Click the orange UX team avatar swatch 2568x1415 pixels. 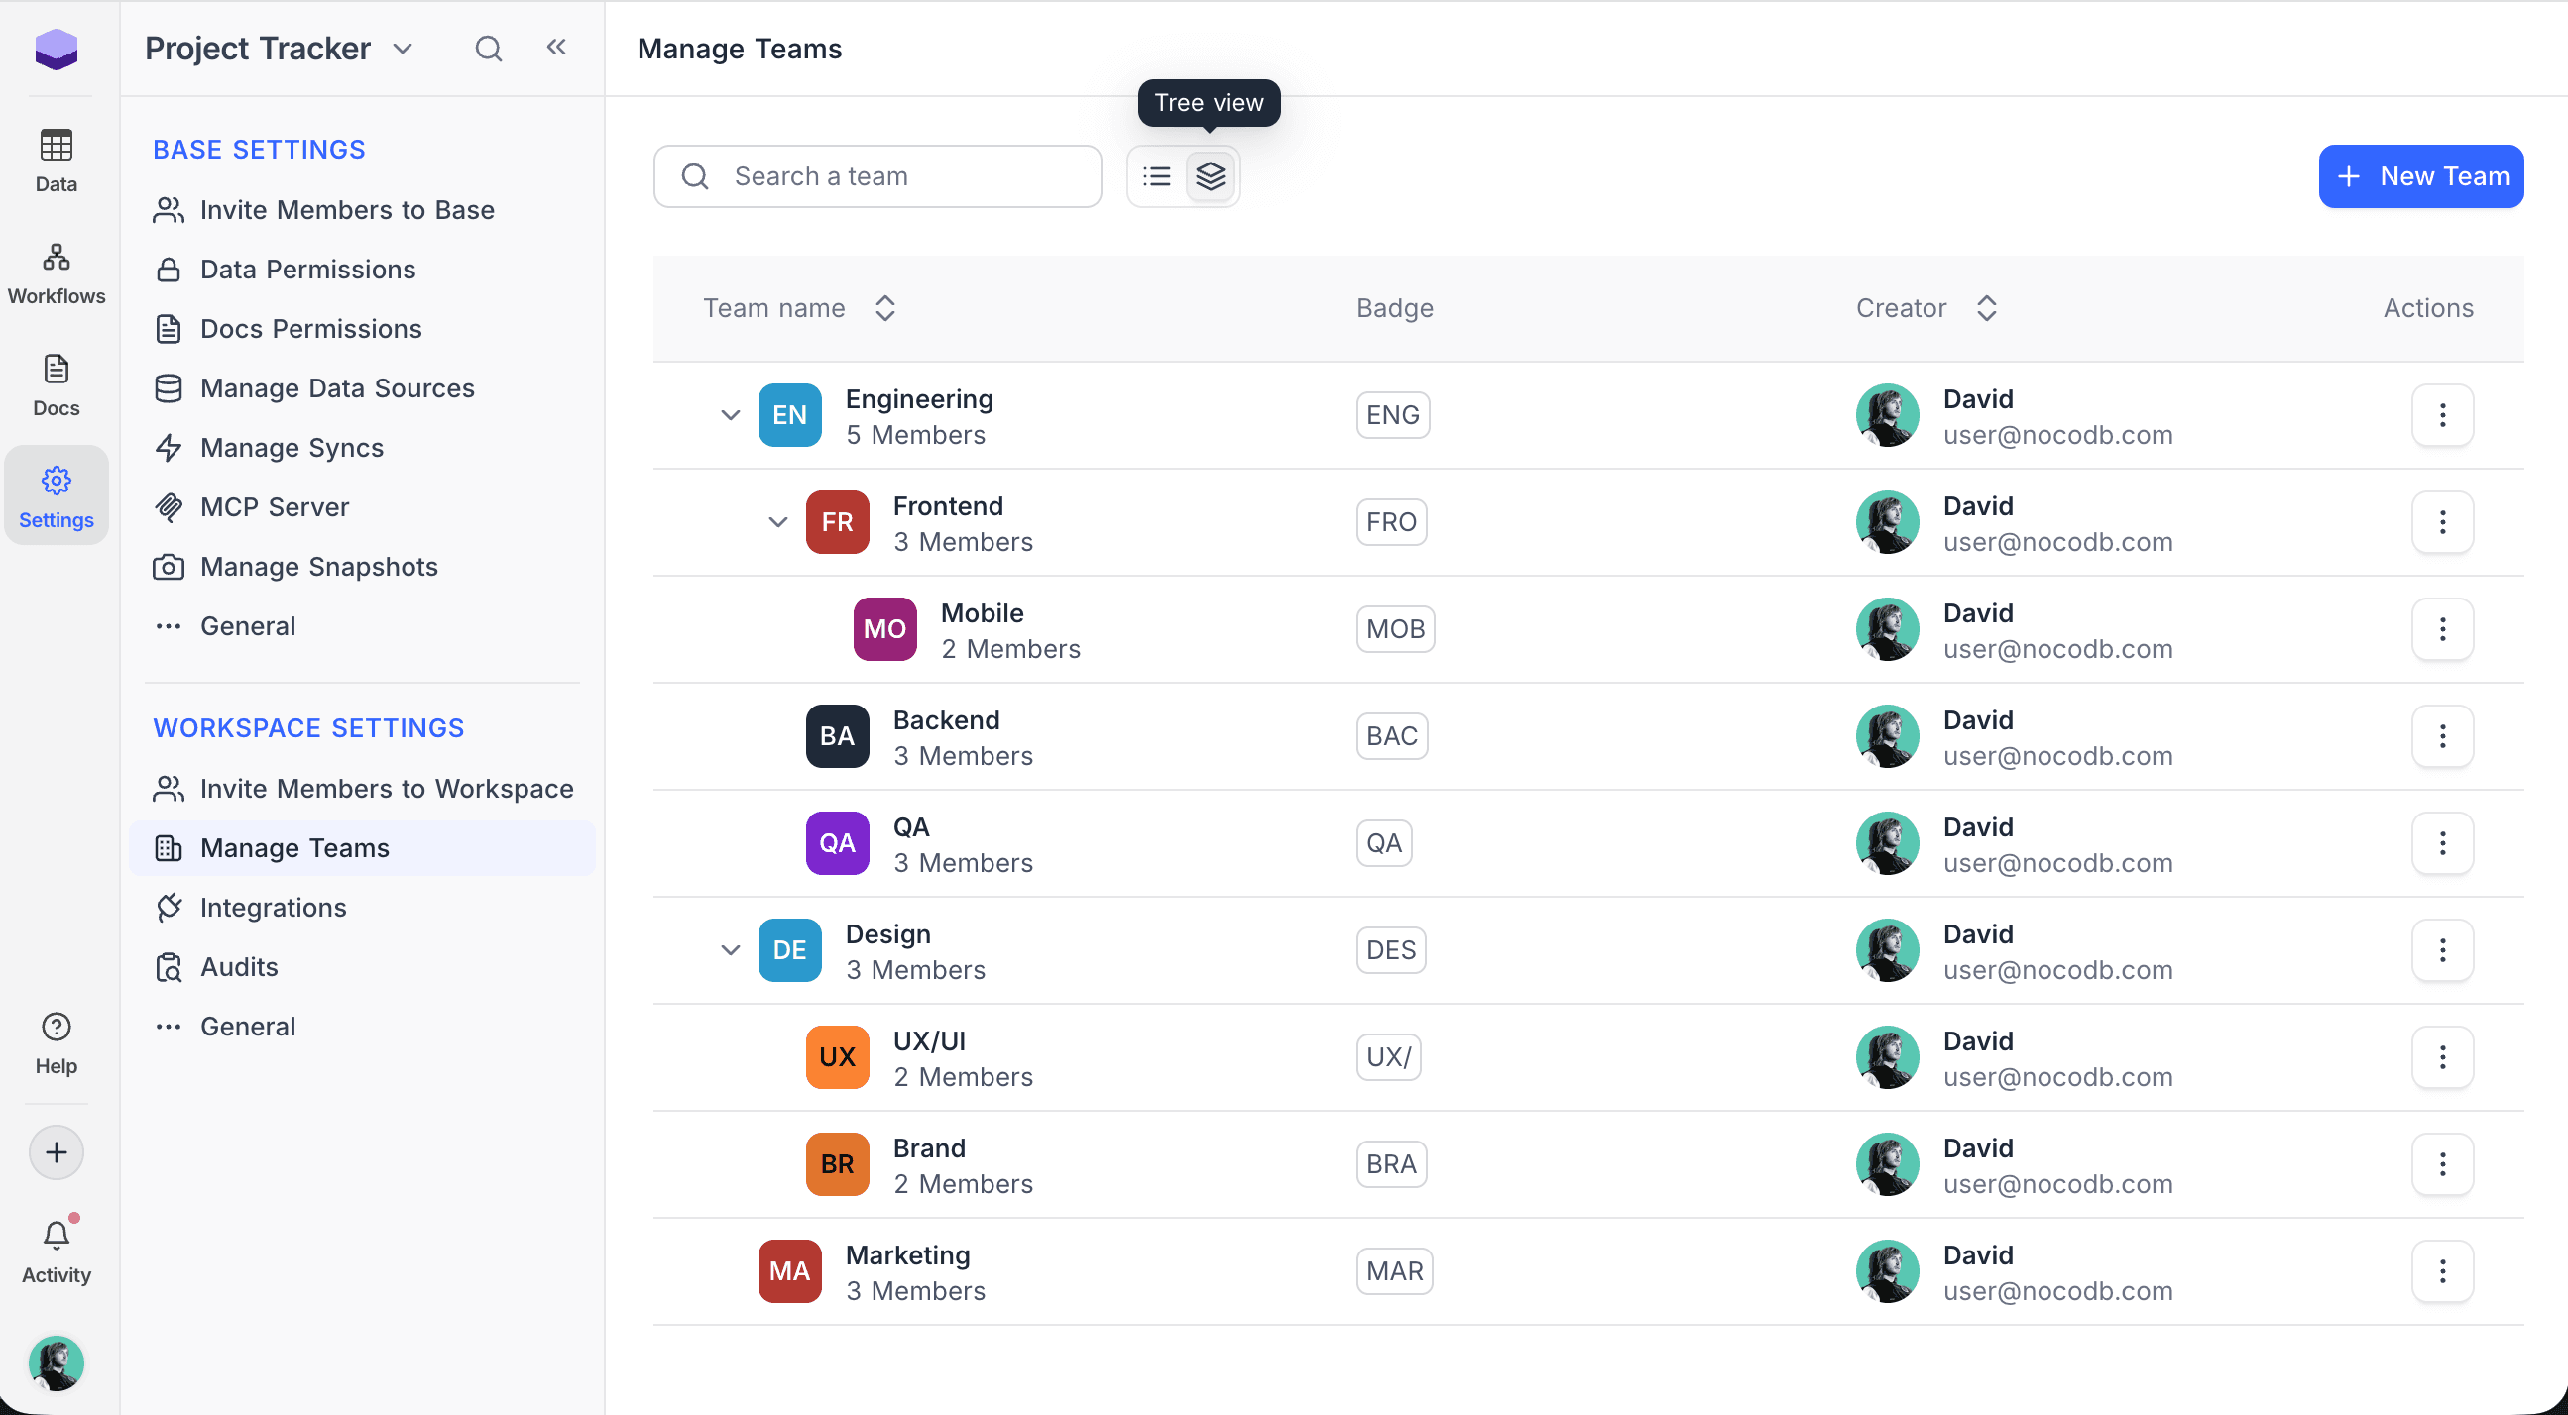(837, 1057)
